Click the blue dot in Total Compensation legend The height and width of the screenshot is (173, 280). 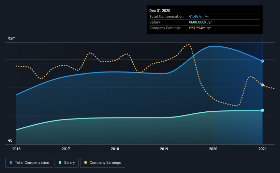pos(11,162)
